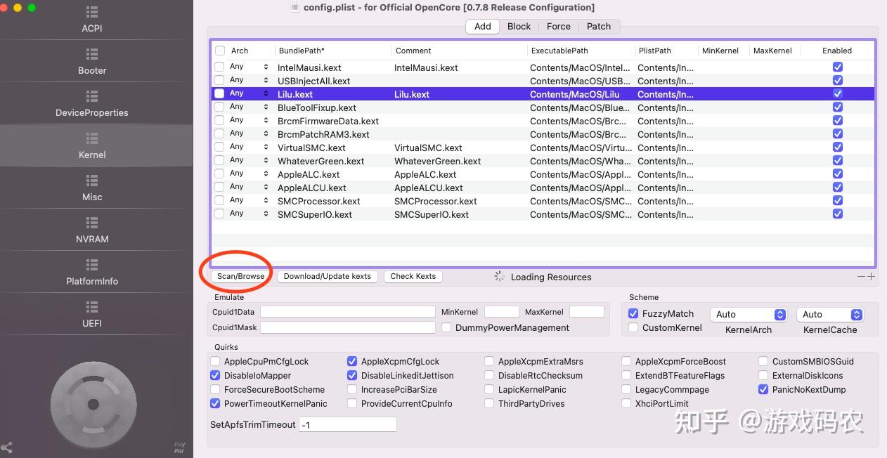Image resolution: width=887 pixels, height=458 pixels.
Task: Click the PayPal donate icon
Action: tap(179, 447)
